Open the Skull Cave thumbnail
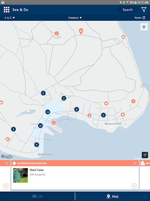This screenshot has height=201, width=150. [x=20, y=175]
